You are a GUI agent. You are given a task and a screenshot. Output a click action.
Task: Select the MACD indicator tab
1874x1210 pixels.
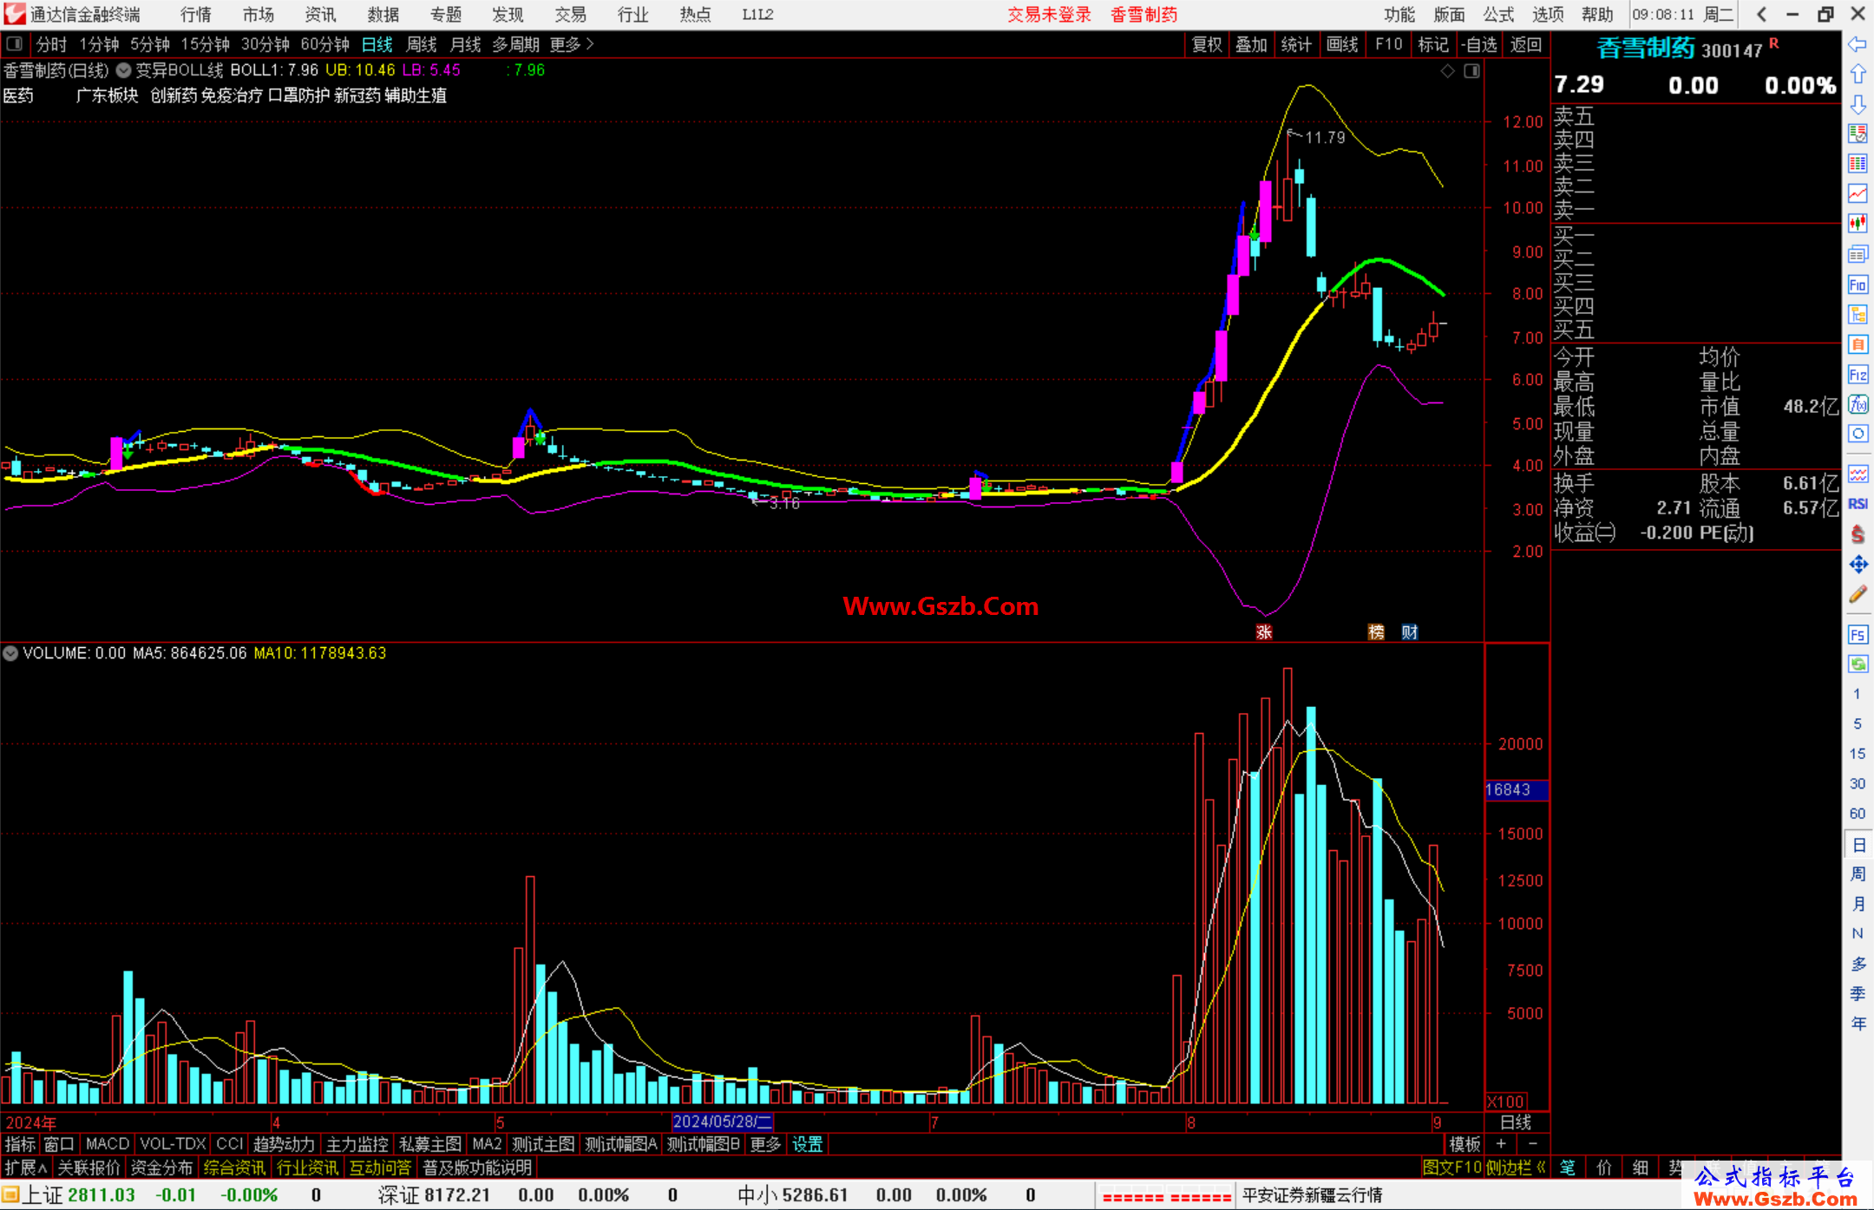[108, 1144]
